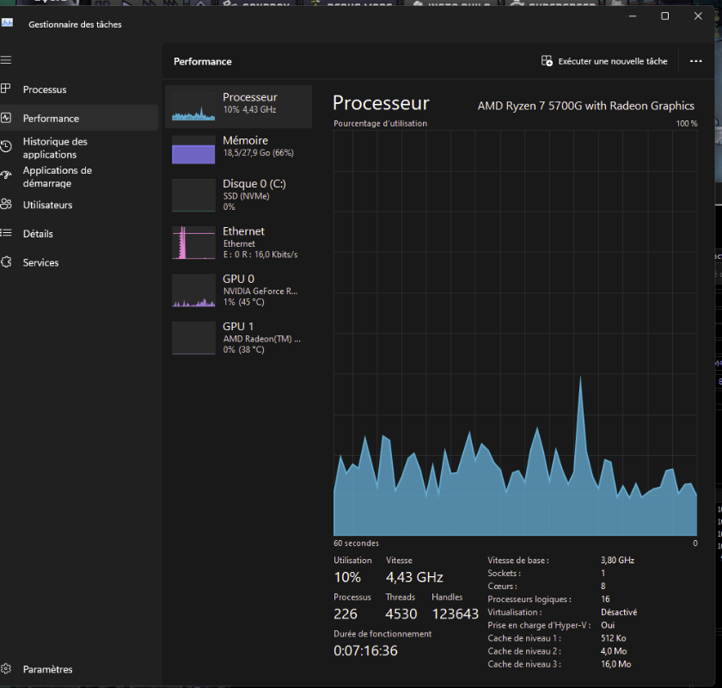722x688 pixels.
Task: Select the Utilisateurs icon in sidebar
Action: 6,205
